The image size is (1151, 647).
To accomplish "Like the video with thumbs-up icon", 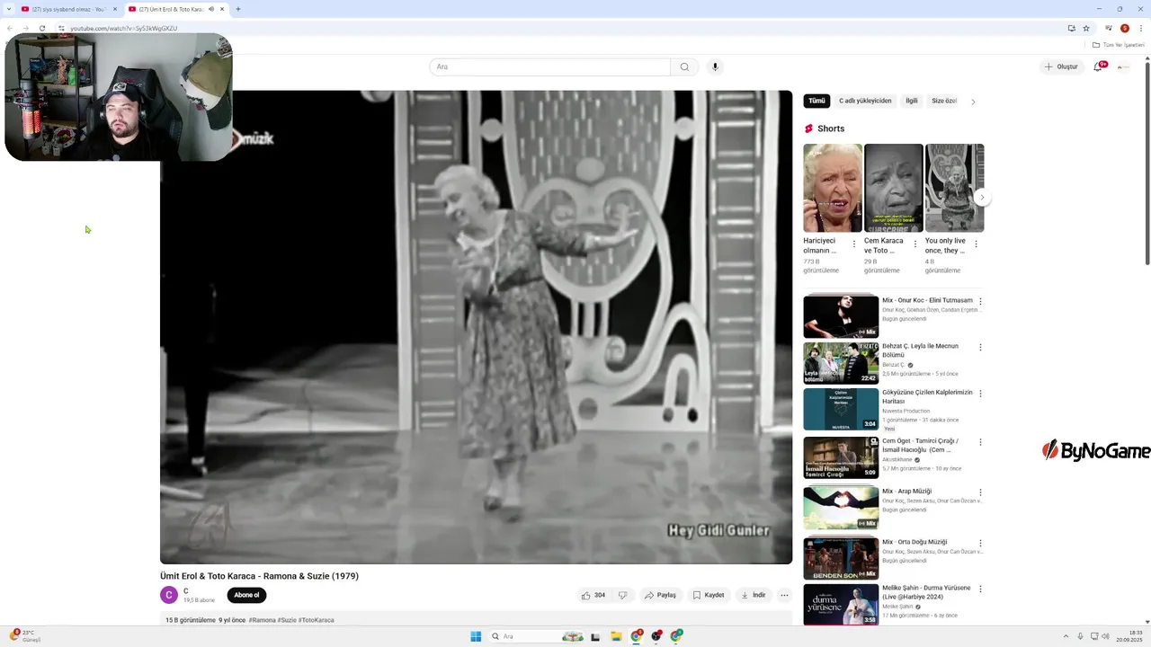I will click(593, 595).
